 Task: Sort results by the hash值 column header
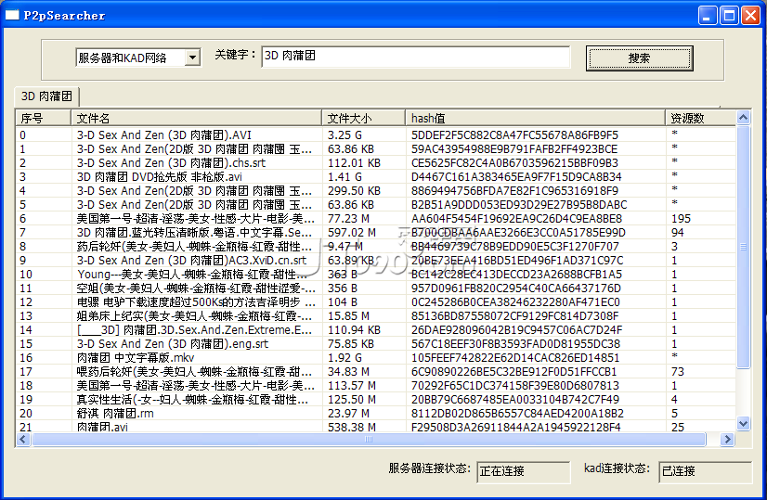click(536, 118)
